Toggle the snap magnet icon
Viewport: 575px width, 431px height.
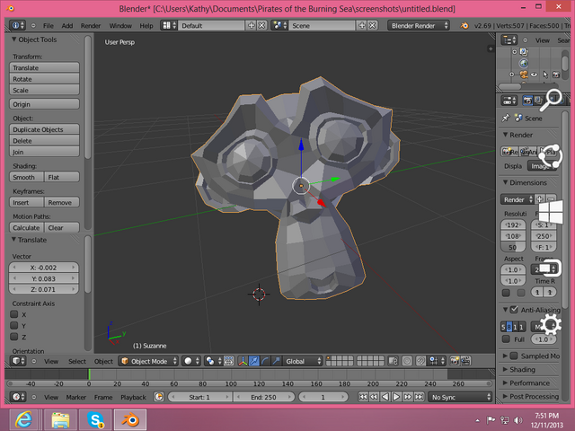click(420, 361)
